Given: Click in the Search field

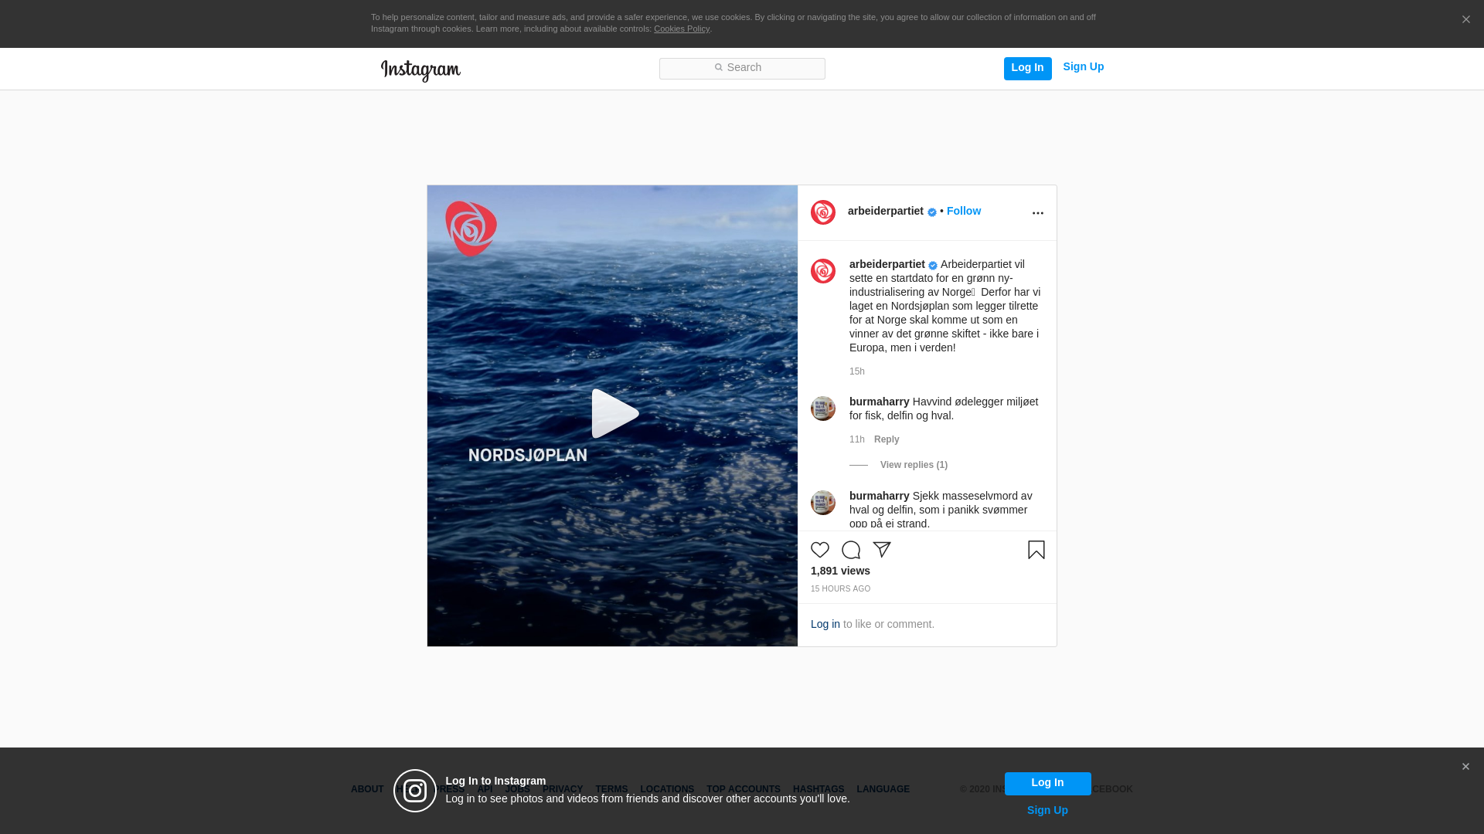Looking at the screenshot, I should point(742,68).
